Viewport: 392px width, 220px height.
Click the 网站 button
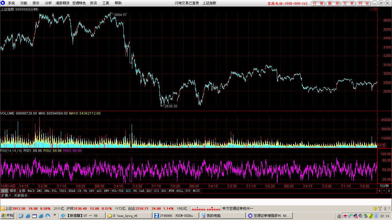(x=364, y=3)
